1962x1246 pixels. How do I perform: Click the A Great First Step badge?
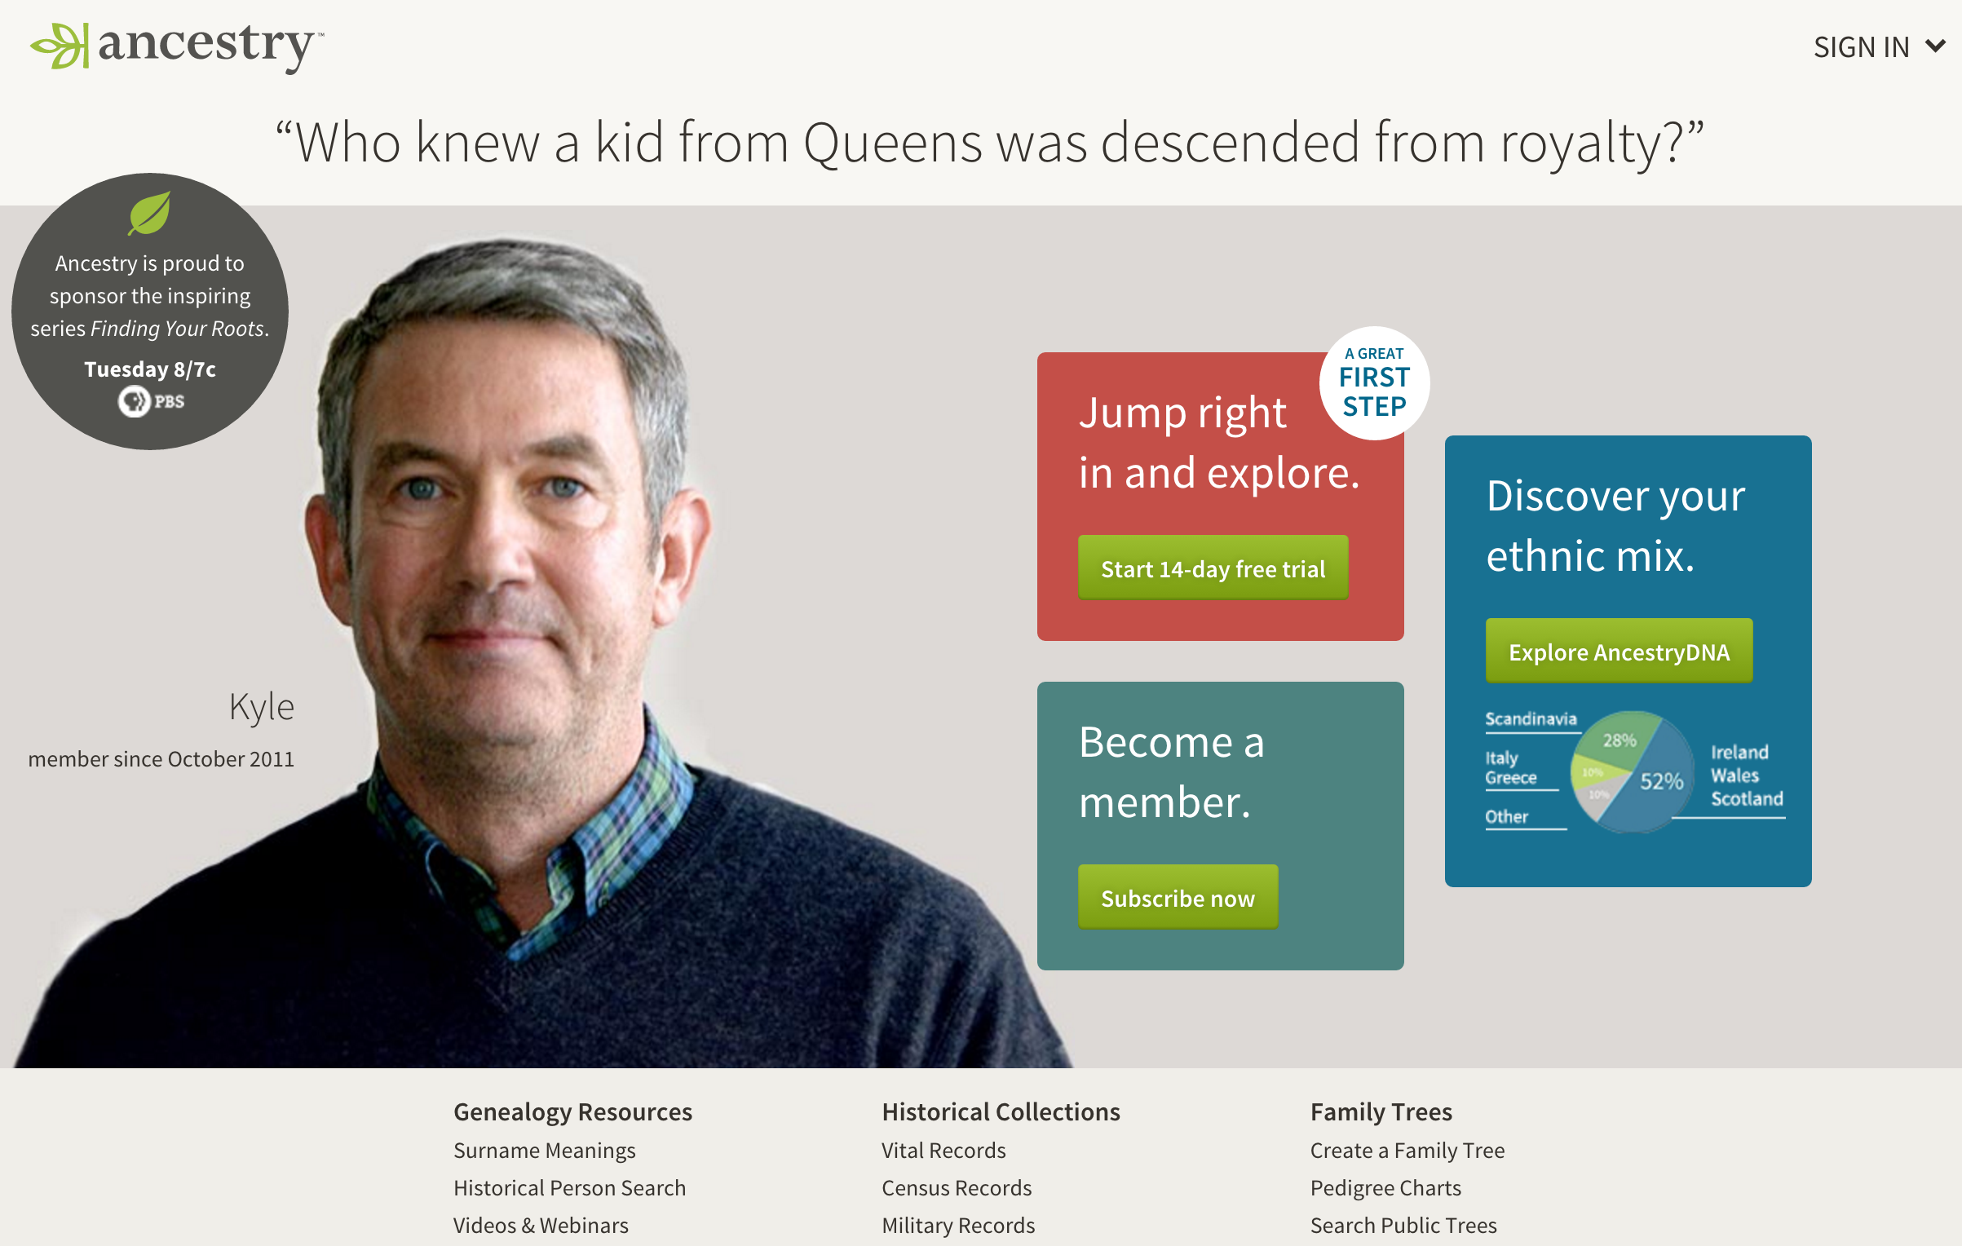point(1374,383)
